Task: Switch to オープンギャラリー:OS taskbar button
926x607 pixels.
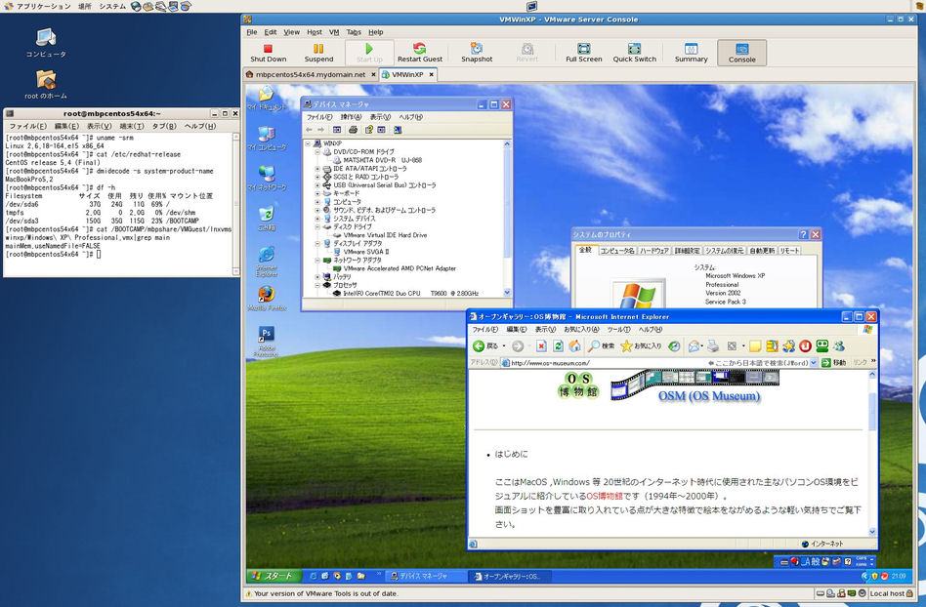Action: pyautogui.click(x=510, y=576)
